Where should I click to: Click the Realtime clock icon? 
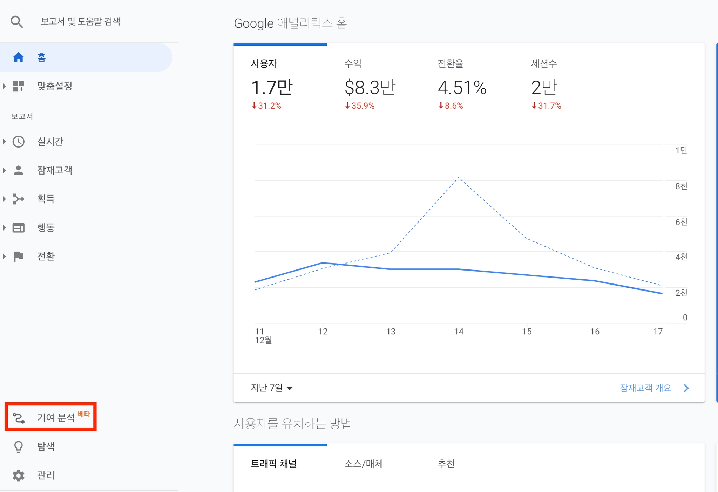[x=18, y=142]
